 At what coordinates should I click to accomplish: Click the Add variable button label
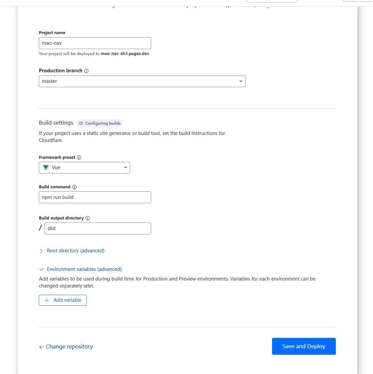pyautogui.click(x=67, y=300)
